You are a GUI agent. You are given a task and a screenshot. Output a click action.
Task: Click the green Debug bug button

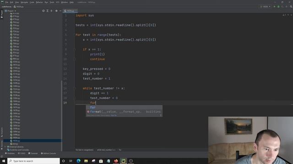pos(278,7)
